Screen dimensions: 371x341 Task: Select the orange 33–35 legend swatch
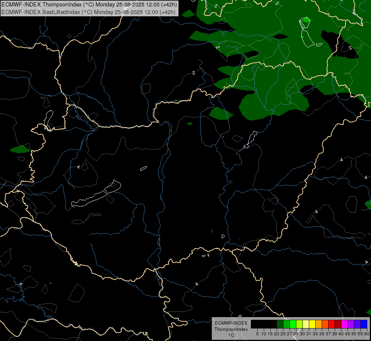(319, 324)
